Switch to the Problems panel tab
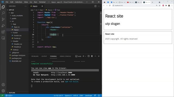The image size is (174, 97). click(35, 56)
